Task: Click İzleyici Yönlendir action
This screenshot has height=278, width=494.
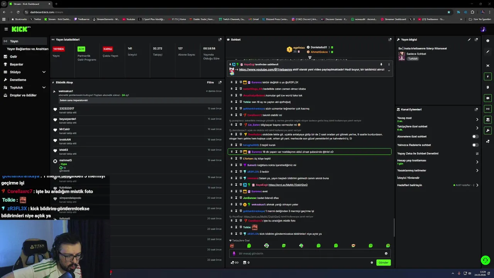Action: point(408,178)
